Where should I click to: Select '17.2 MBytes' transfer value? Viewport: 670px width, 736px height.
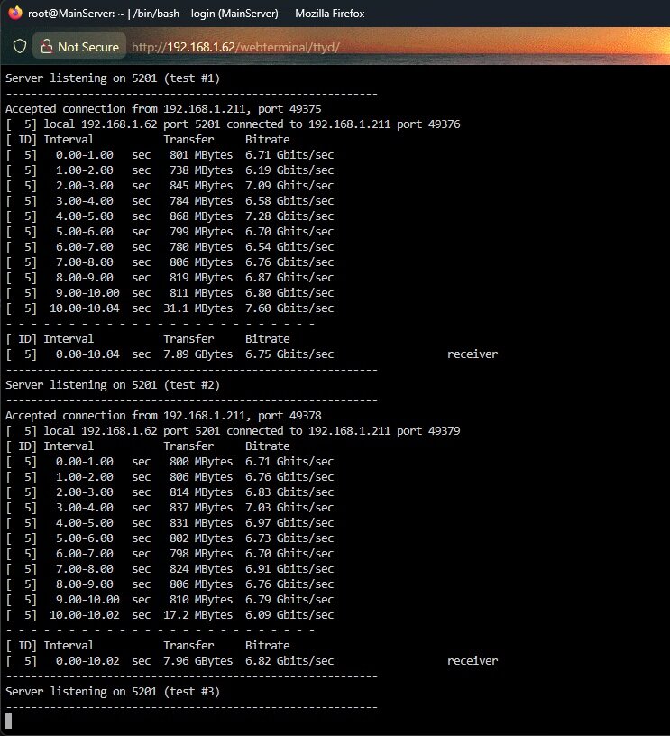click(x=198, y=615)
